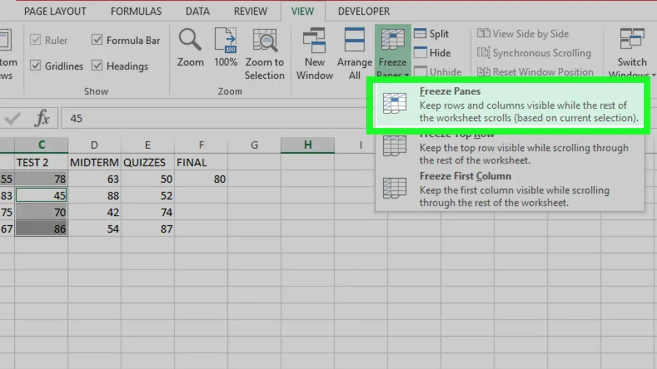
Task: Toggle the Headings checkbox
Action: 97,66
